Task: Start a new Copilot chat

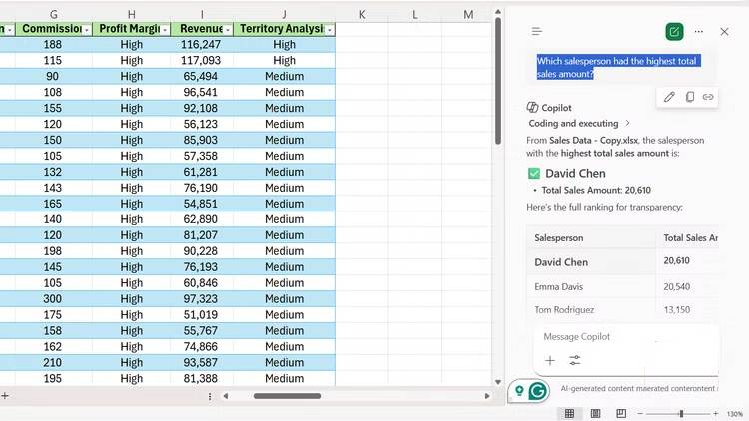Action: (x=674, y=32)
